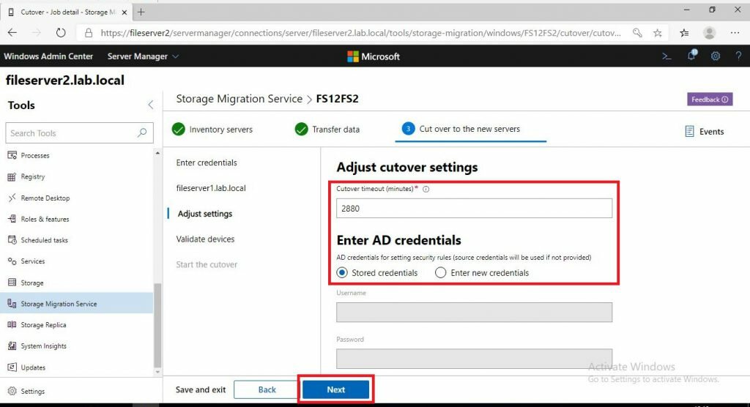This screenshot has height=407, width=750.
Task: Click the Events label
Action: [x=711, y=132]
